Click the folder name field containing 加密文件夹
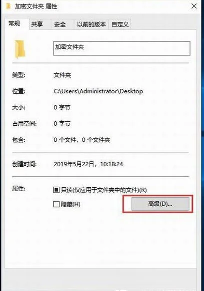Screen dimensions: 204x291 pyautogui.click(x=121, y=48)
